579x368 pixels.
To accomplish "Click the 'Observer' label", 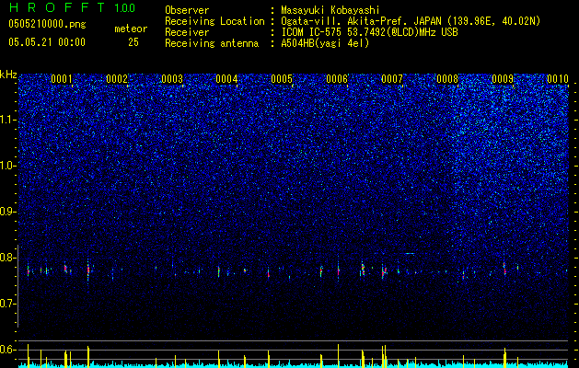I will click(187, 10).
